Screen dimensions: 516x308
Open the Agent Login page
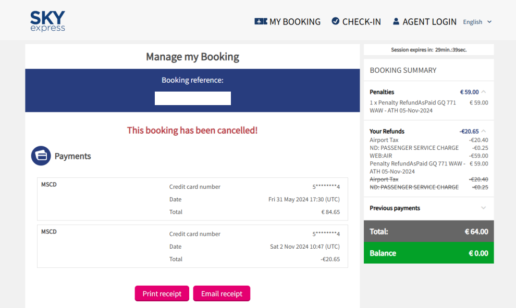[429, 22]
